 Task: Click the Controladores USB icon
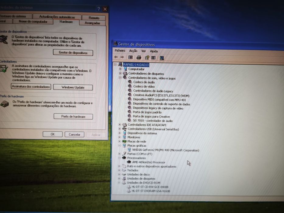point(124,129)
